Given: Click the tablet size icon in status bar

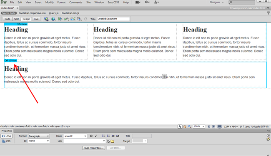Looking at the screenshot, I should [x=213, y=126].
